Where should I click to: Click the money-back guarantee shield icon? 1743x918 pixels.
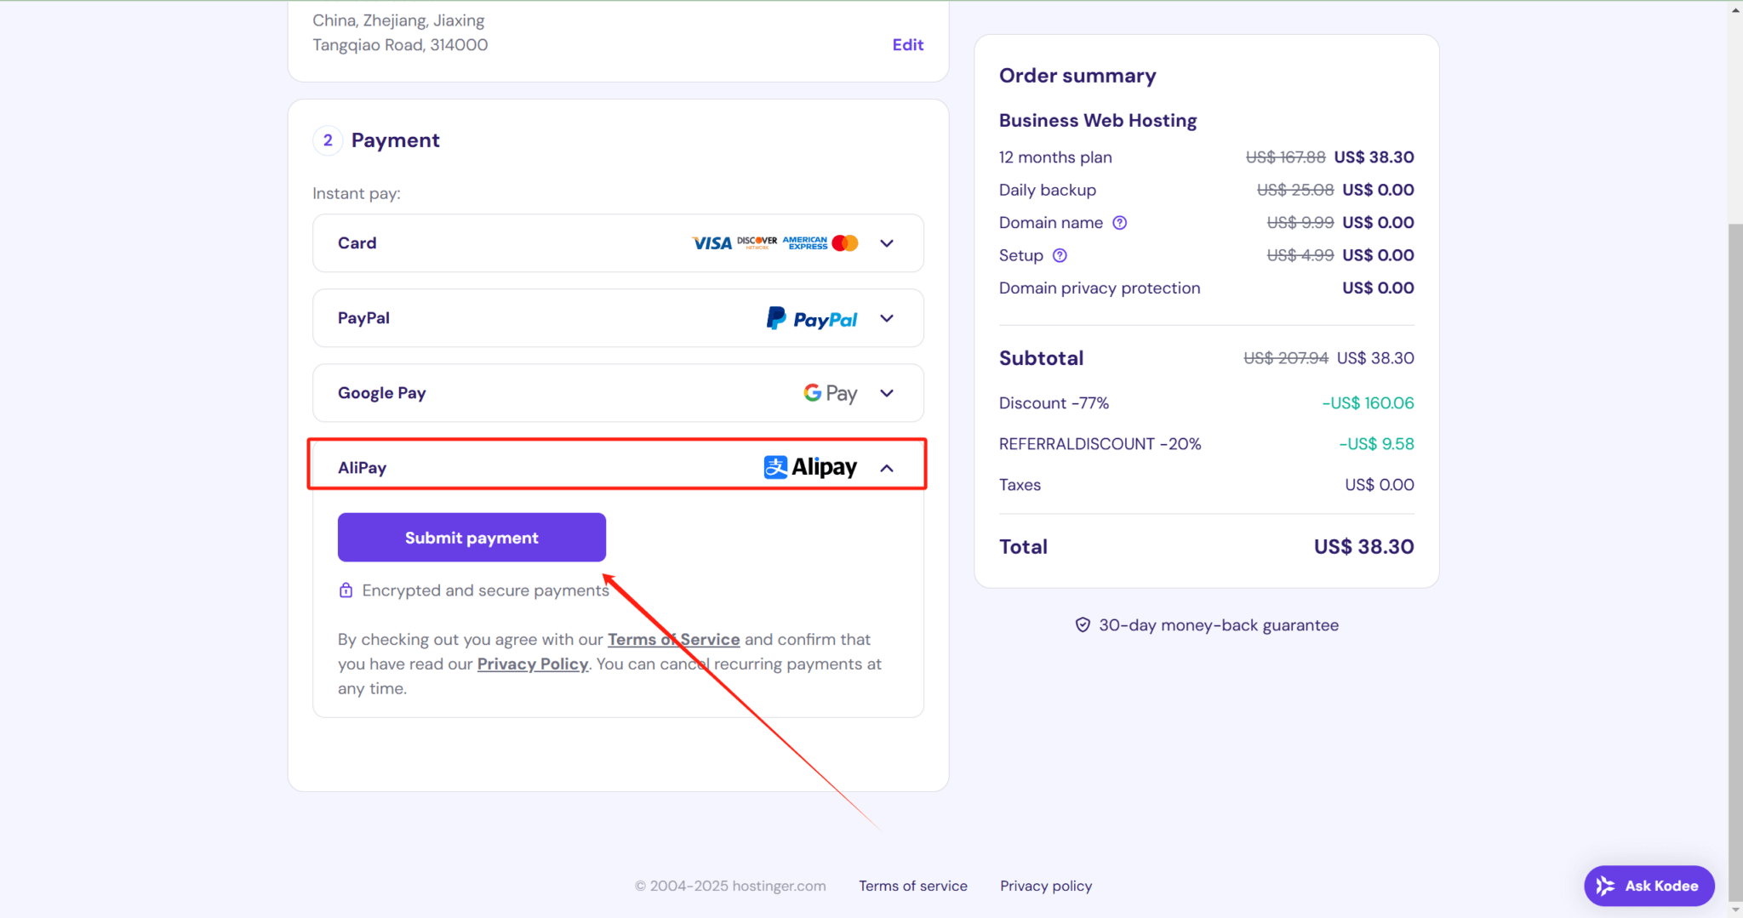pyautogui.click(x=1083, y=625)
